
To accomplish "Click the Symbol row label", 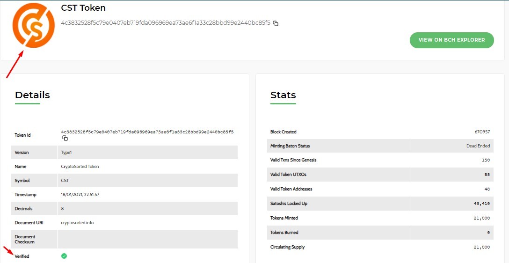I will (22, 181).
